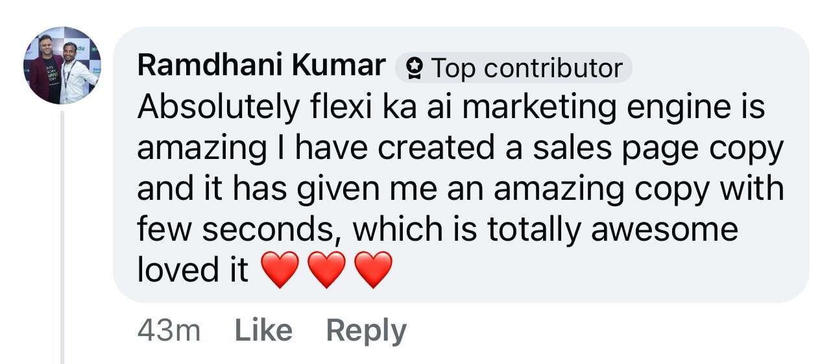Click the first red heart emoji
The width and height of the screenshot is (833, 364).
tap(280, 270)
